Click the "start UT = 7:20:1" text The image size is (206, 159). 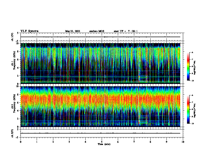[126, 31]
